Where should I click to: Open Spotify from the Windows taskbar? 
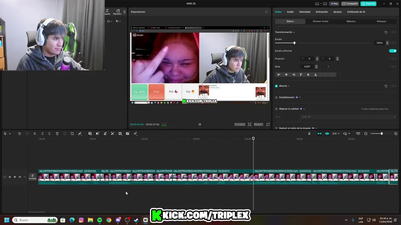[100, 220]
